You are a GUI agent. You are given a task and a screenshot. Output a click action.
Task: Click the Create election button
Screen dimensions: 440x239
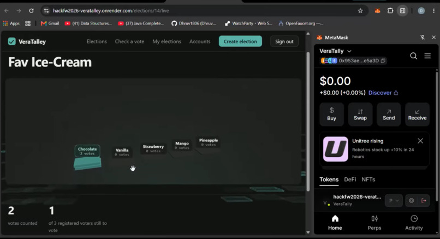coord(240,41)
